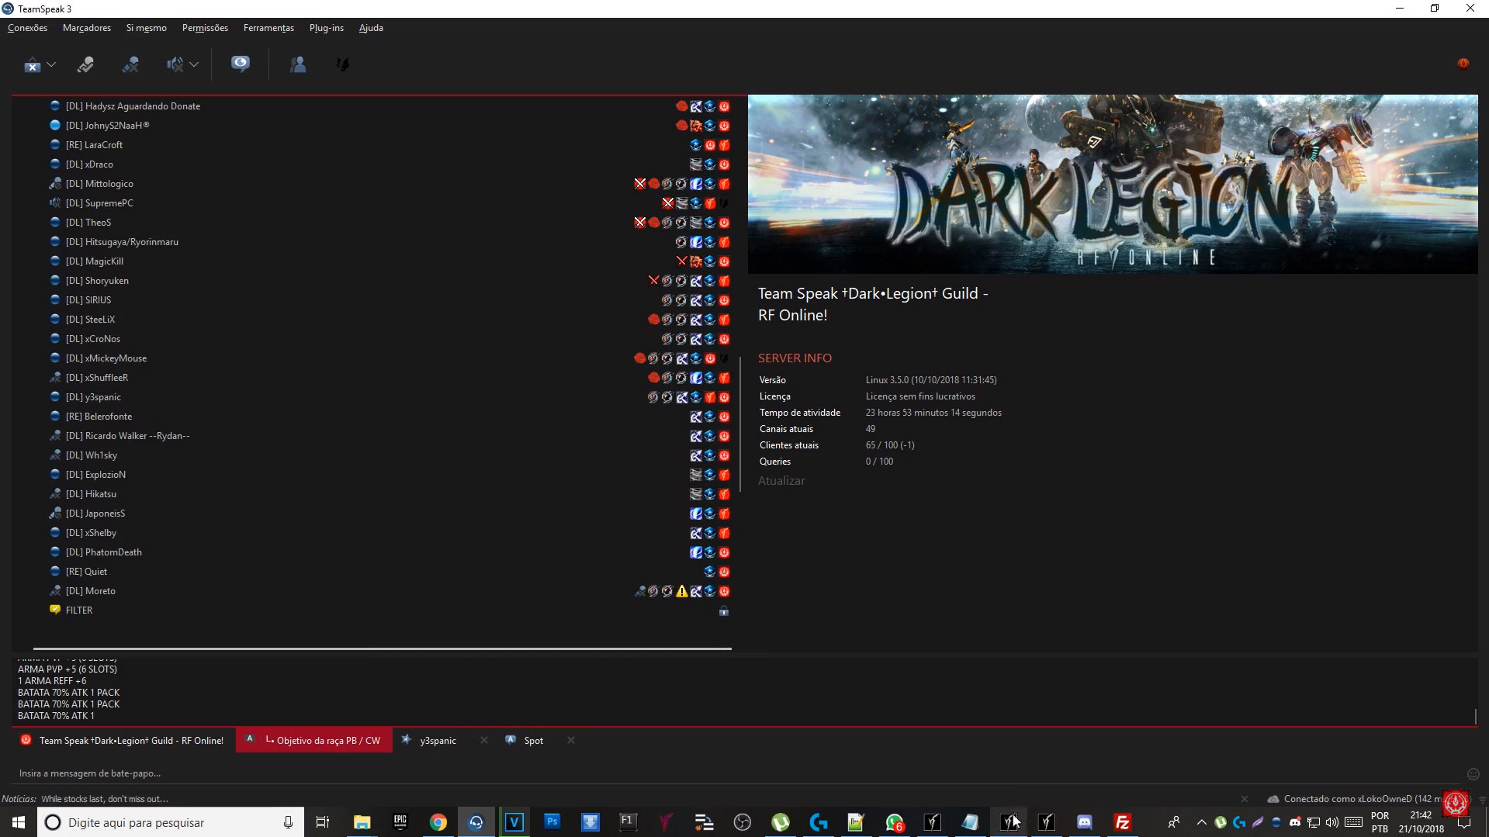
Task: Select user [DL] Mittologico
Action: point(99,184)
